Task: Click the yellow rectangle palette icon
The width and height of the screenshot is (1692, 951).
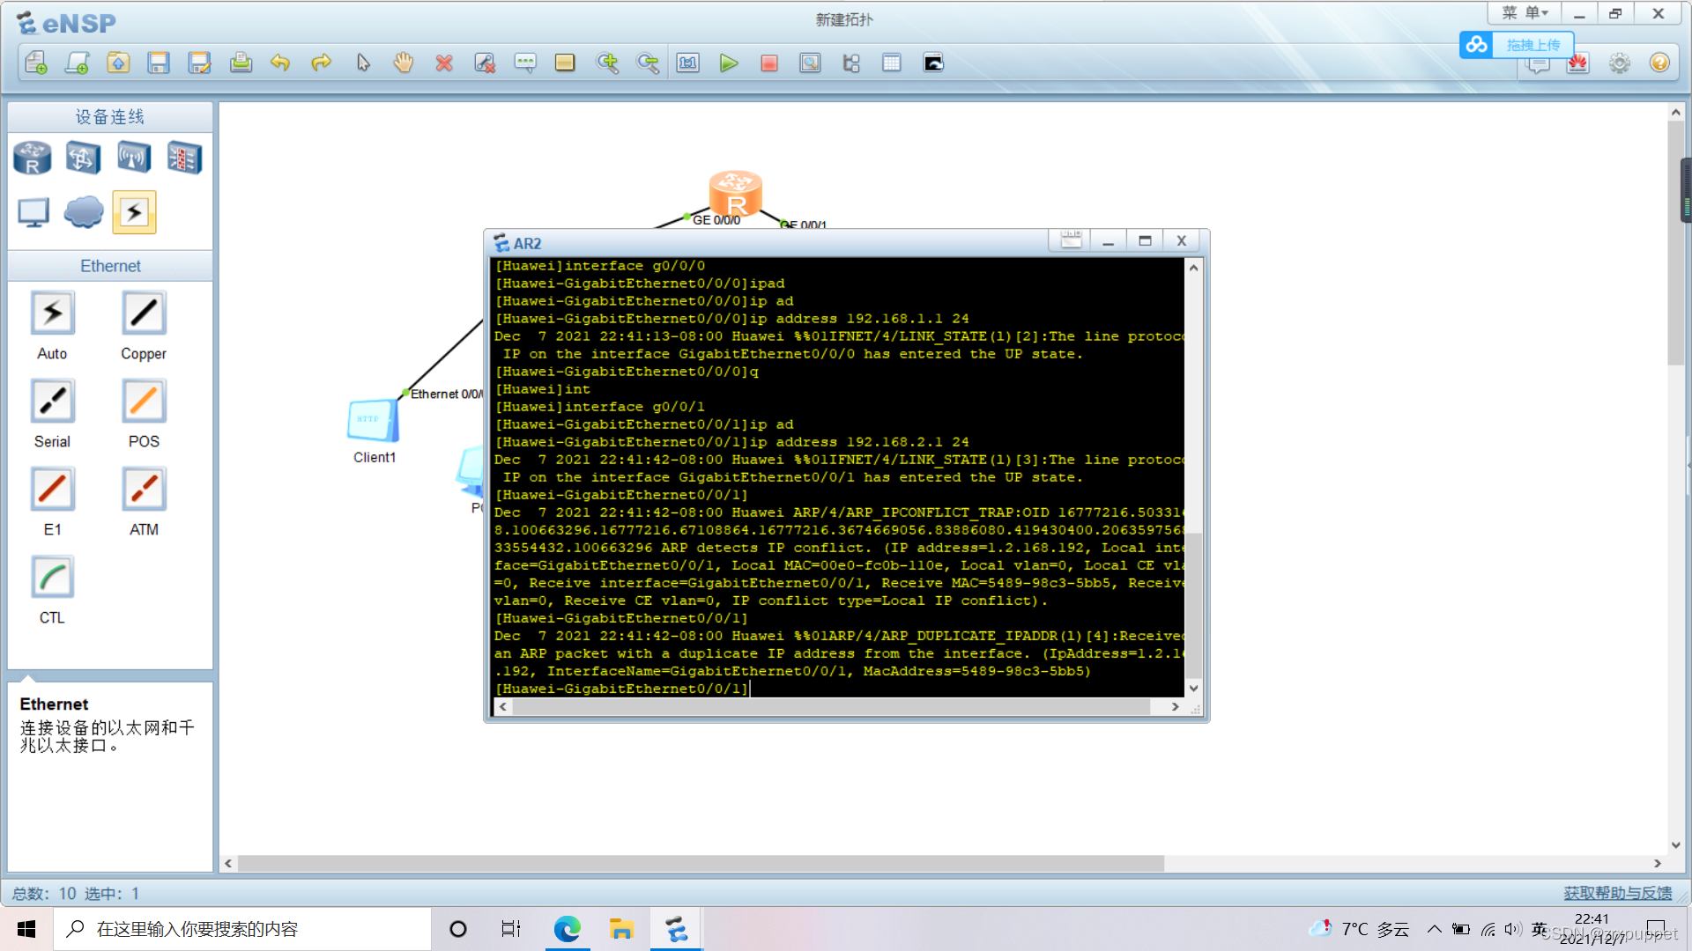Action: (565, 63)
